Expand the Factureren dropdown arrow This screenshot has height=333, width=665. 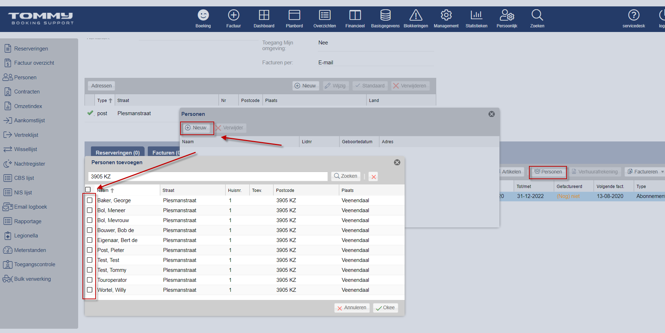(x=663, y=172)
